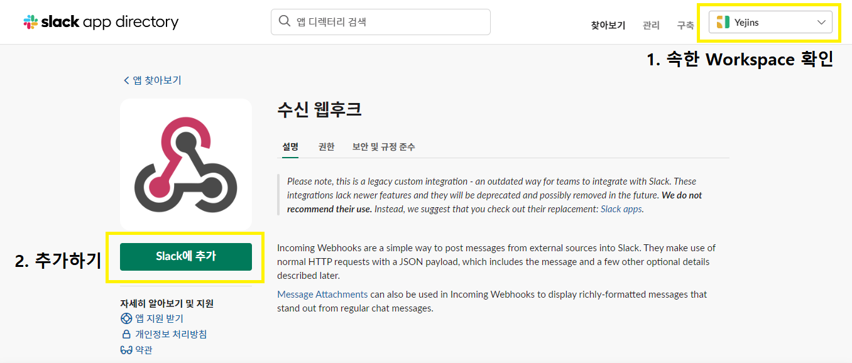The height and width of the screenshot is (363, 852).
Task: Click the search magnifier icon
Action: point(285,22)
